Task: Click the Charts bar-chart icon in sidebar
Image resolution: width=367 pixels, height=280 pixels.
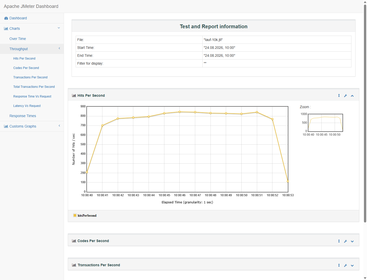Action: [x=6, y=29]
